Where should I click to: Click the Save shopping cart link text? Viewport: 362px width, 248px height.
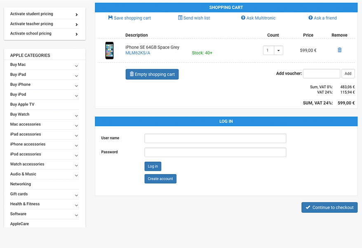[x=132, y=18]
